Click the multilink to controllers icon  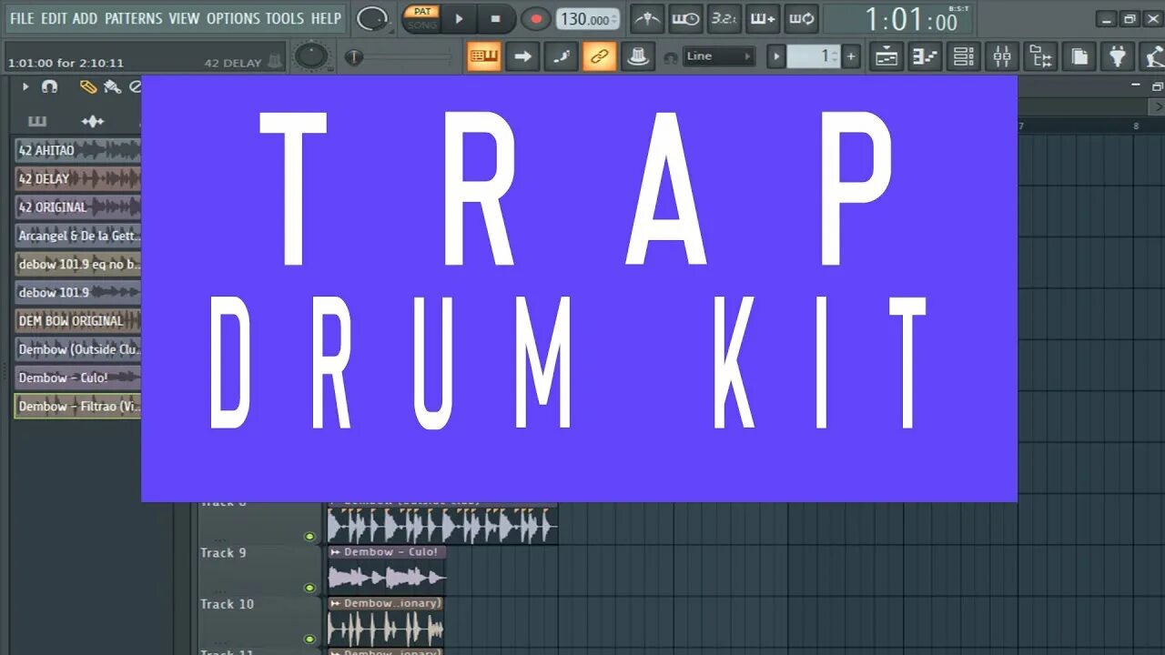(638, 56)
